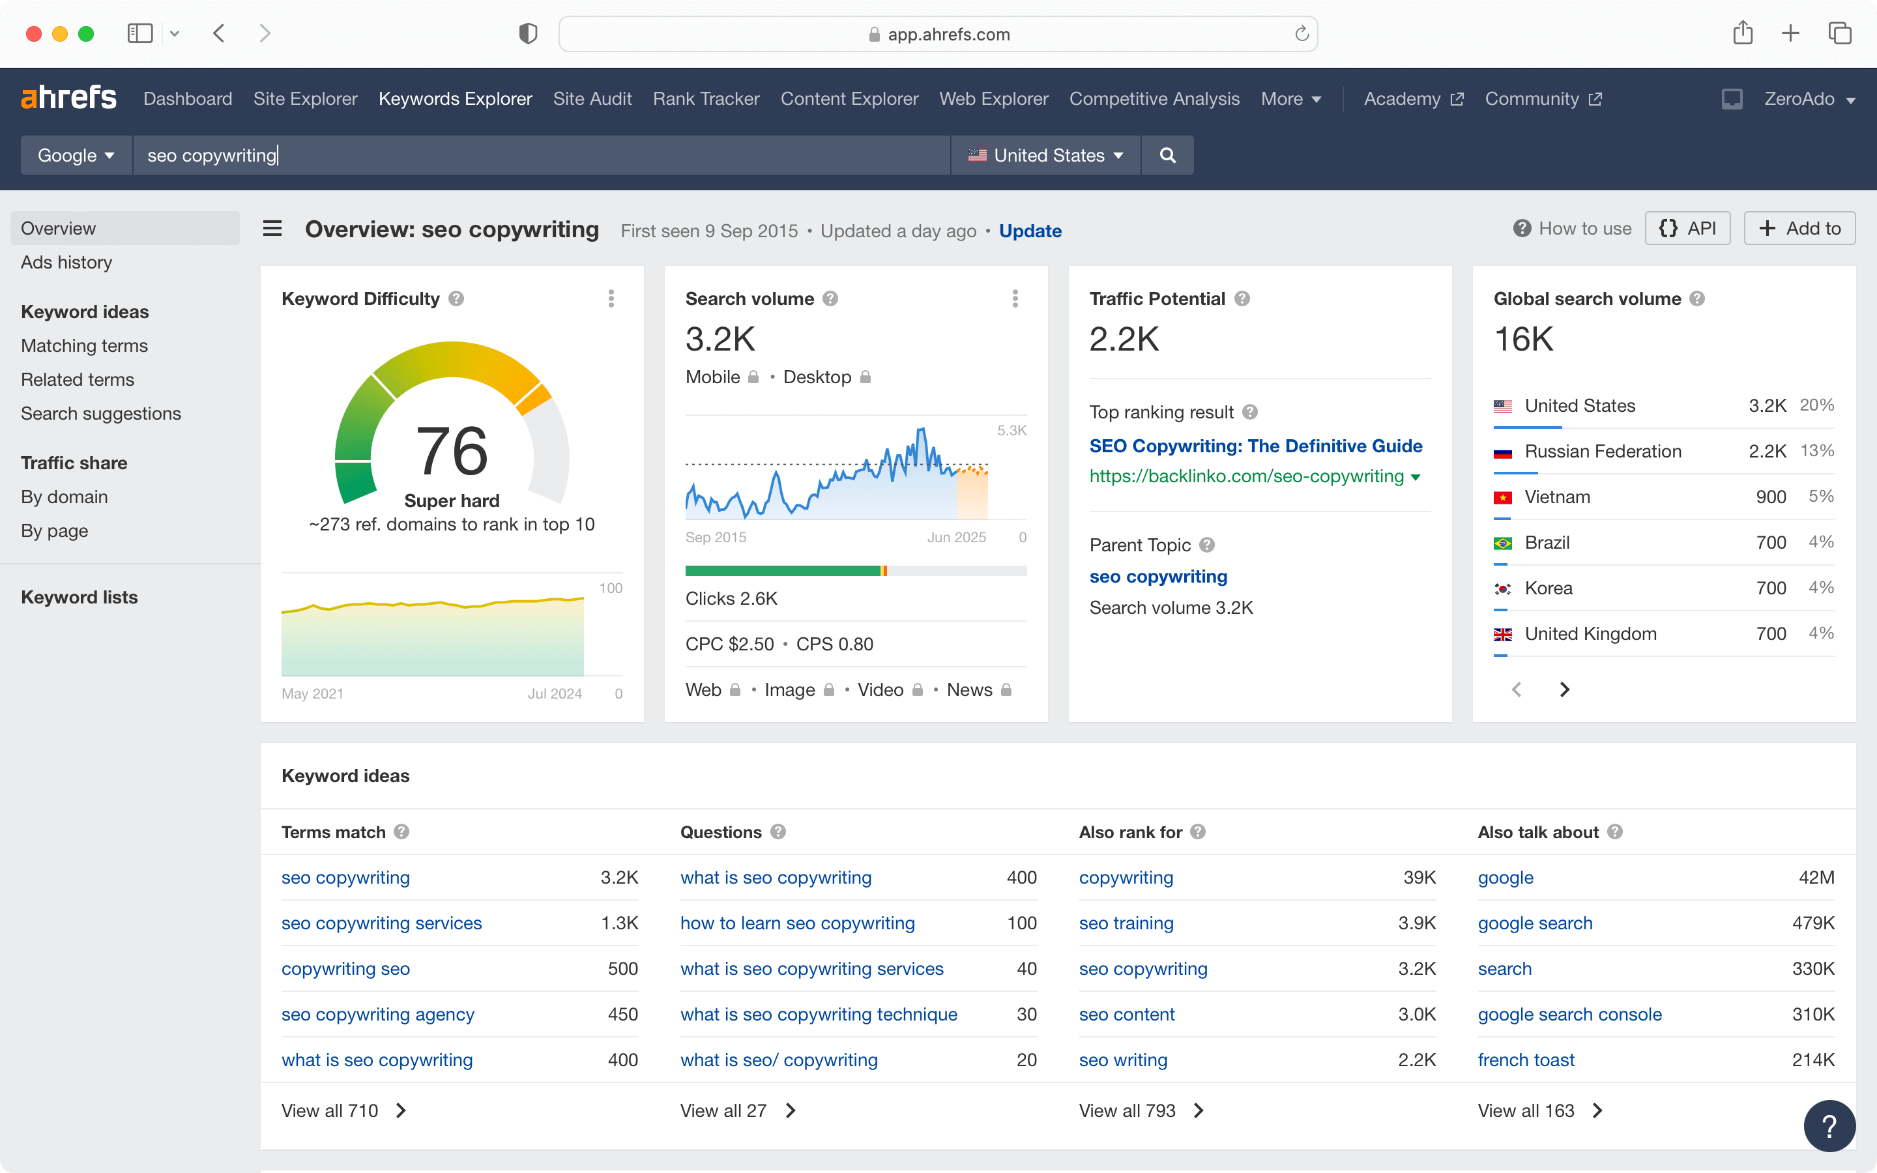The image size is (1877, 1173).
Task: Click the ahrefs logo
Action: [x=69, y=98]
